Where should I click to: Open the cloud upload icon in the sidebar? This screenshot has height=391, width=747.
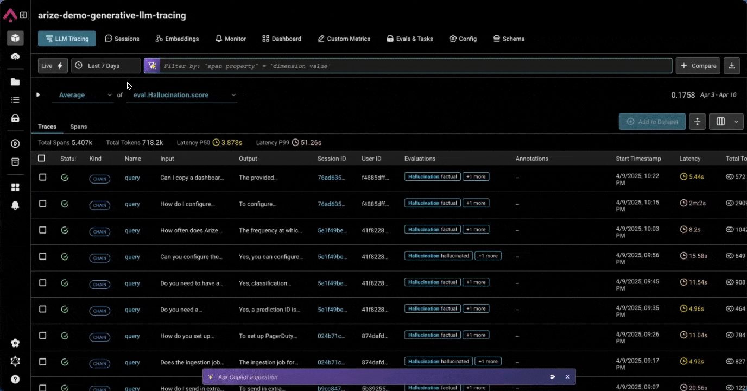coord(15,56)
